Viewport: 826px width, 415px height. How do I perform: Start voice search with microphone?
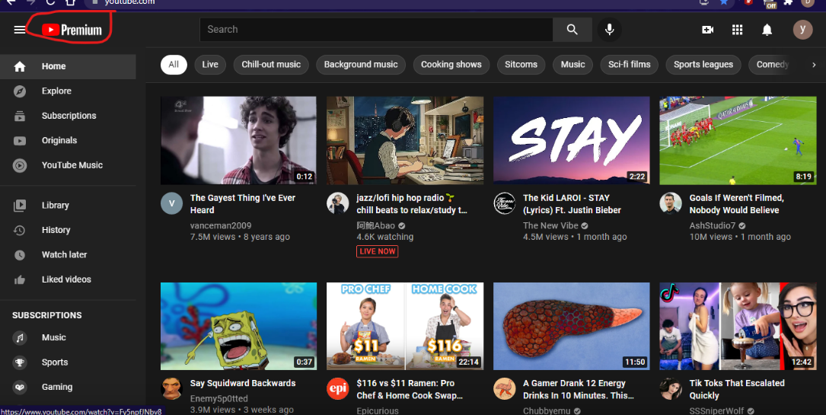(610, 30)
